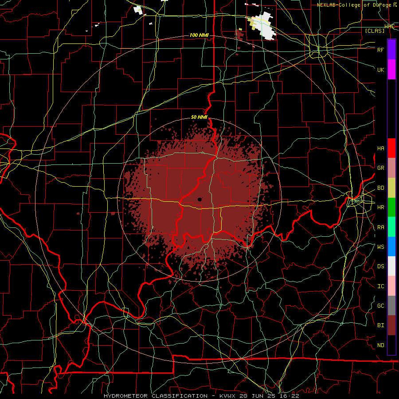Click the red HA legend color swatch
Screen dimensions: 399x399
coord(391,148)
